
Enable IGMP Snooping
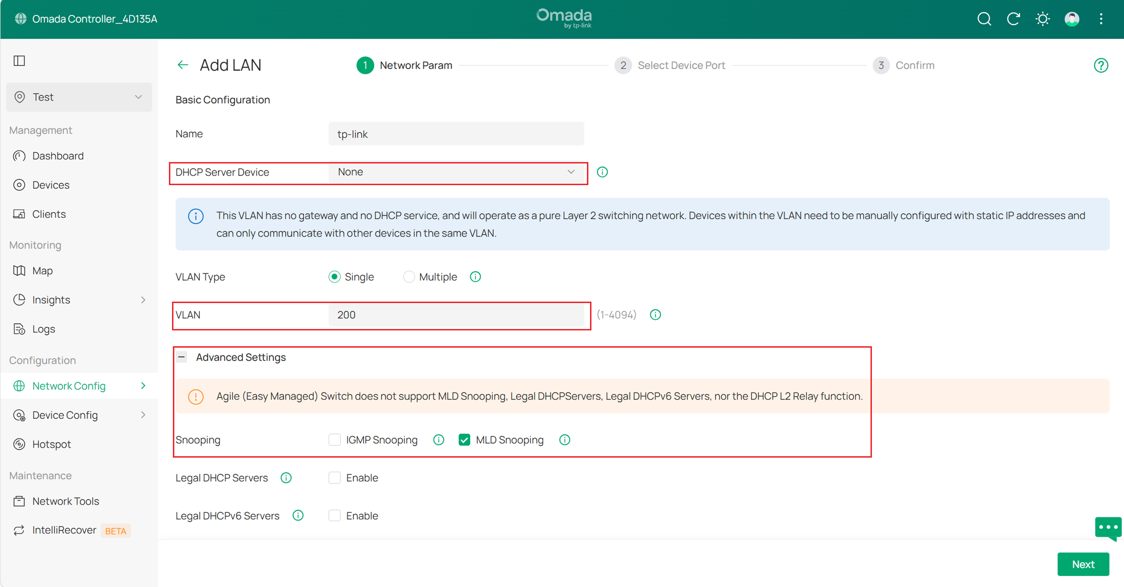[x=334, y=440]
